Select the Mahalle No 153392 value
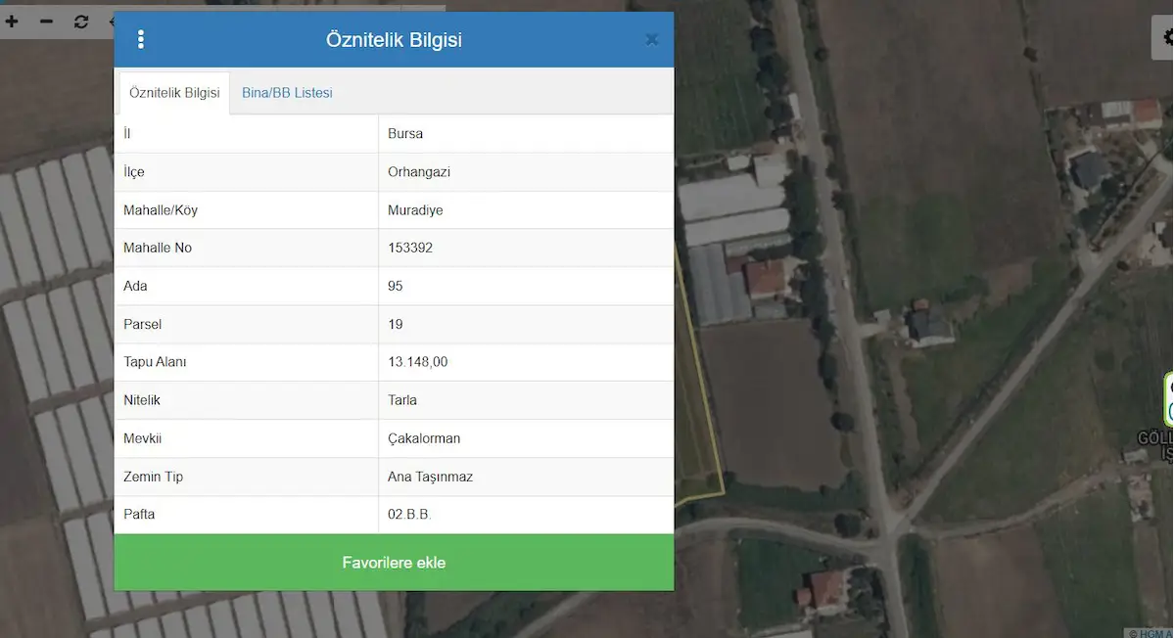The image size is (1175, 638). (x=526, y=248)
